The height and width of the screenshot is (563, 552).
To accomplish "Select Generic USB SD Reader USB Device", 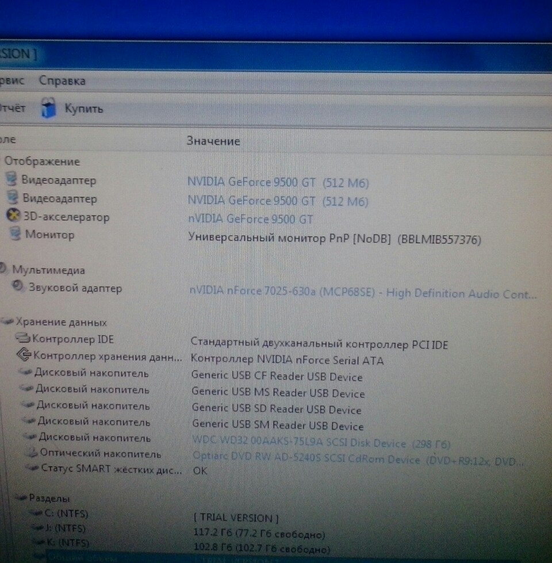I will [x=277, y=409].
